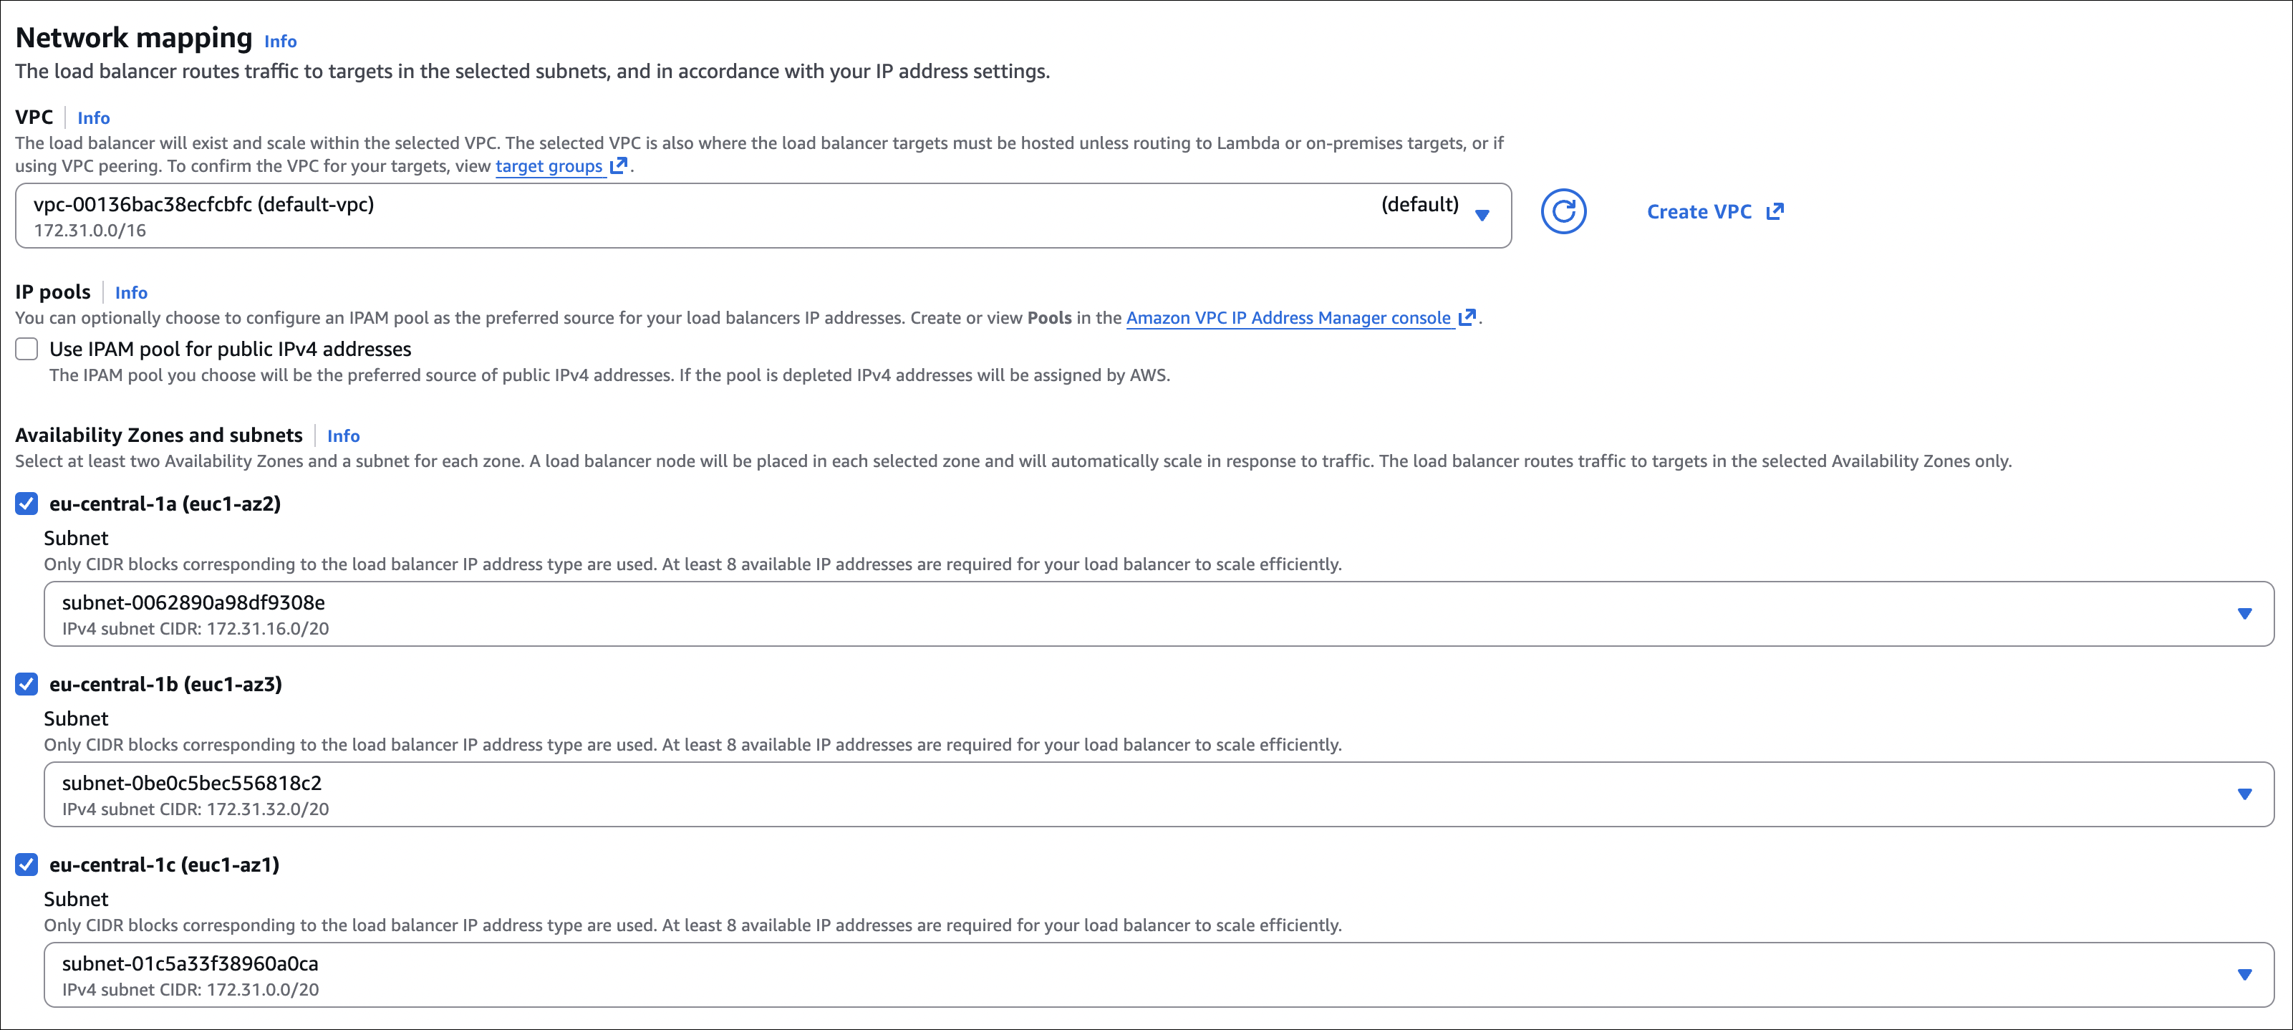Click Info link next to VPC label
2293x1030 pixels.
click(94, 118)
